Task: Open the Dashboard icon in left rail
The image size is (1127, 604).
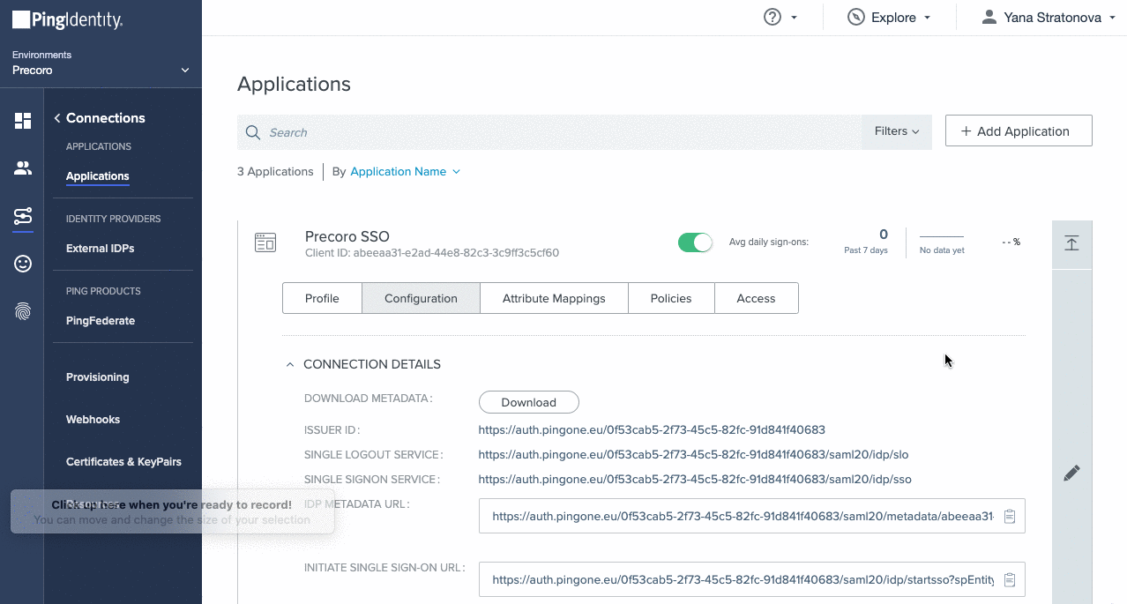Action: (x=23, y=121)
